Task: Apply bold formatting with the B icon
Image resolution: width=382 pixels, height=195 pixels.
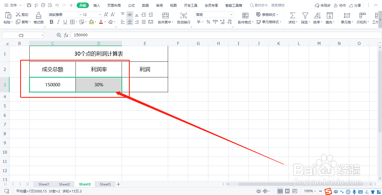Action: (51, 22)
